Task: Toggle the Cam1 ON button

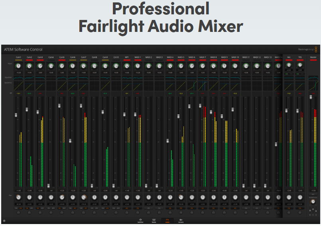Action: pos(16,208)
